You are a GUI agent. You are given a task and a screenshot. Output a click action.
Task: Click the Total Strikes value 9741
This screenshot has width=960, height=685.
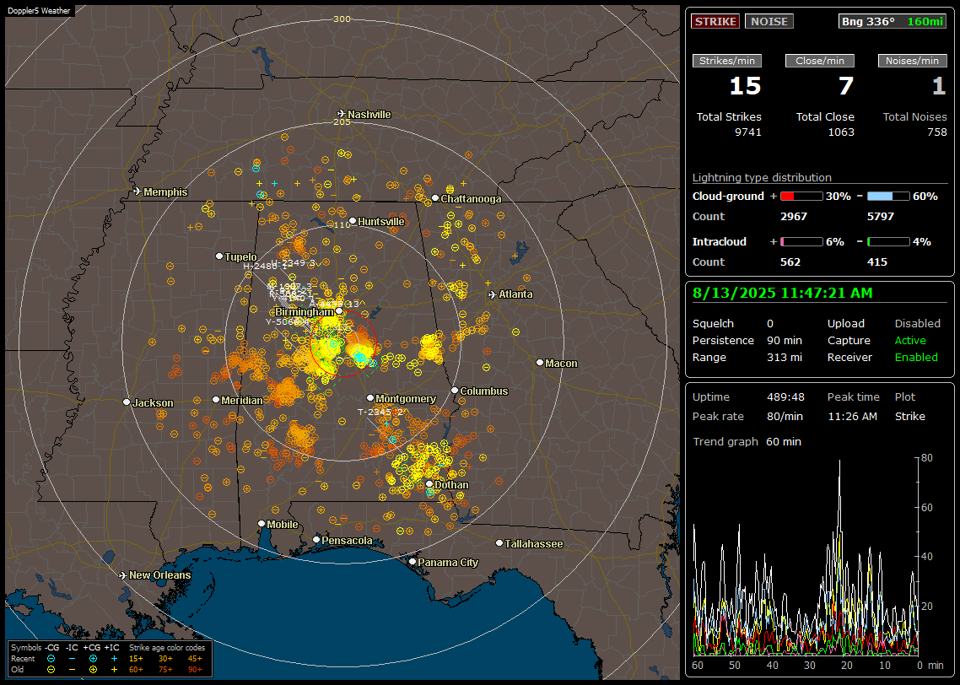pos(748,132)
